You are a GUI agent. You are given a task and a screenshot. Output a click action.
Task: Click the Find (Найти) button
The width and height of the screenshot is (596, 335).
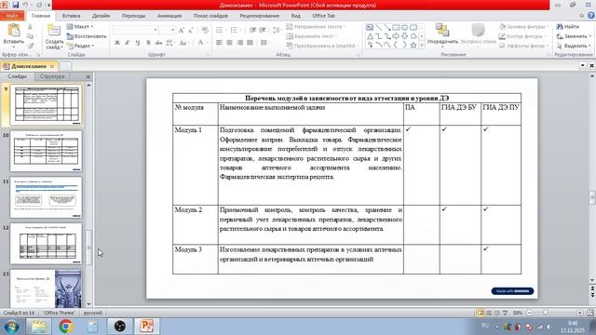(x=568, y=27)
